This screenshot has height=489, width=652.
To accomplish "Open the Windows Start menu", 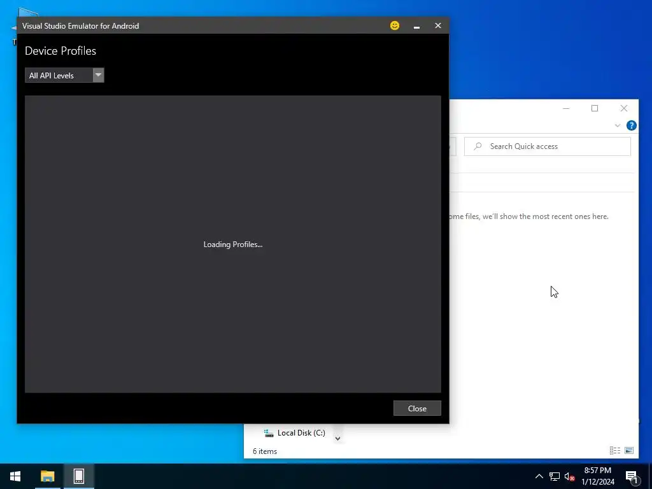I will [x=15, y=476].
